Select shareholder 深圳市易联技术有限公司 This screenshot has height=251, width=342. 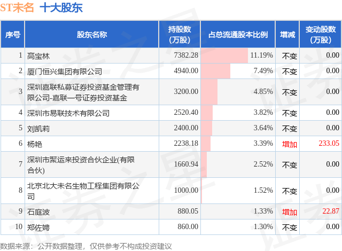pyautogui.click(x=68, y=113)
